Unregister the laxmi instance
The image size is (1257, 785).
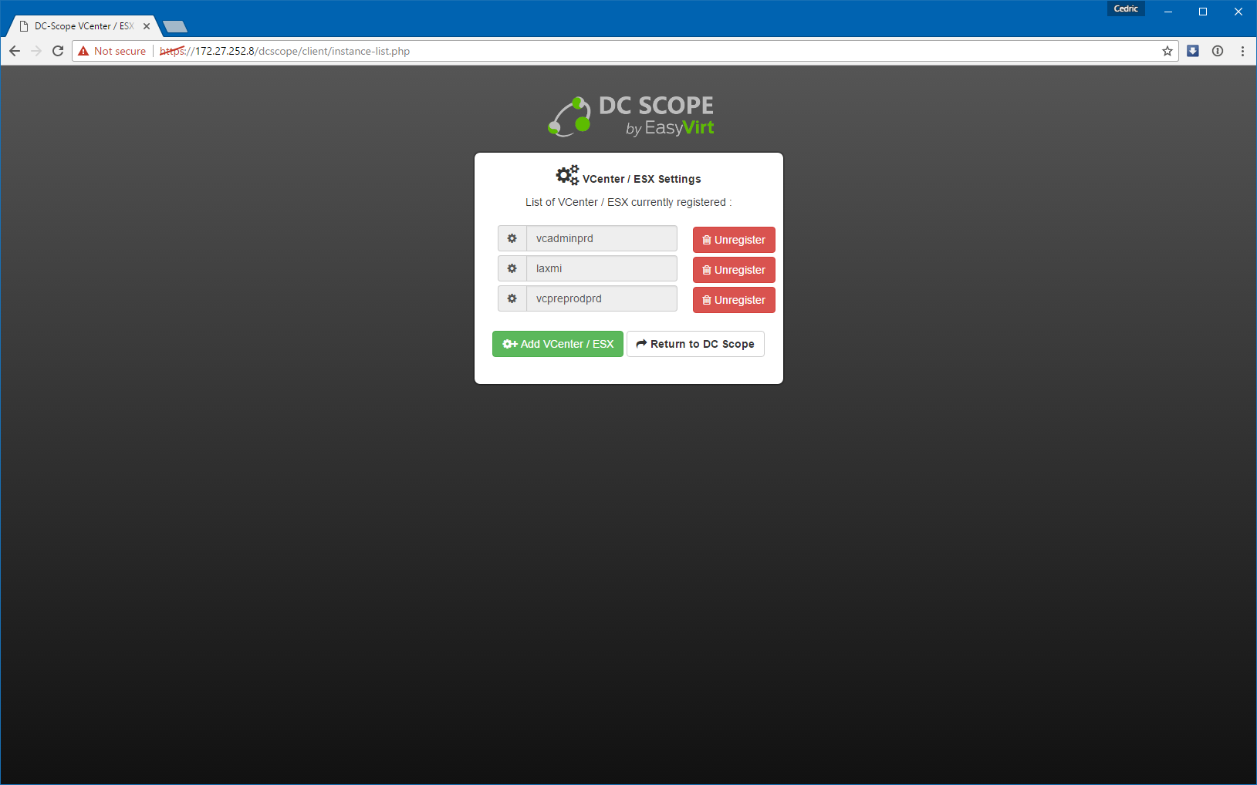733,270
